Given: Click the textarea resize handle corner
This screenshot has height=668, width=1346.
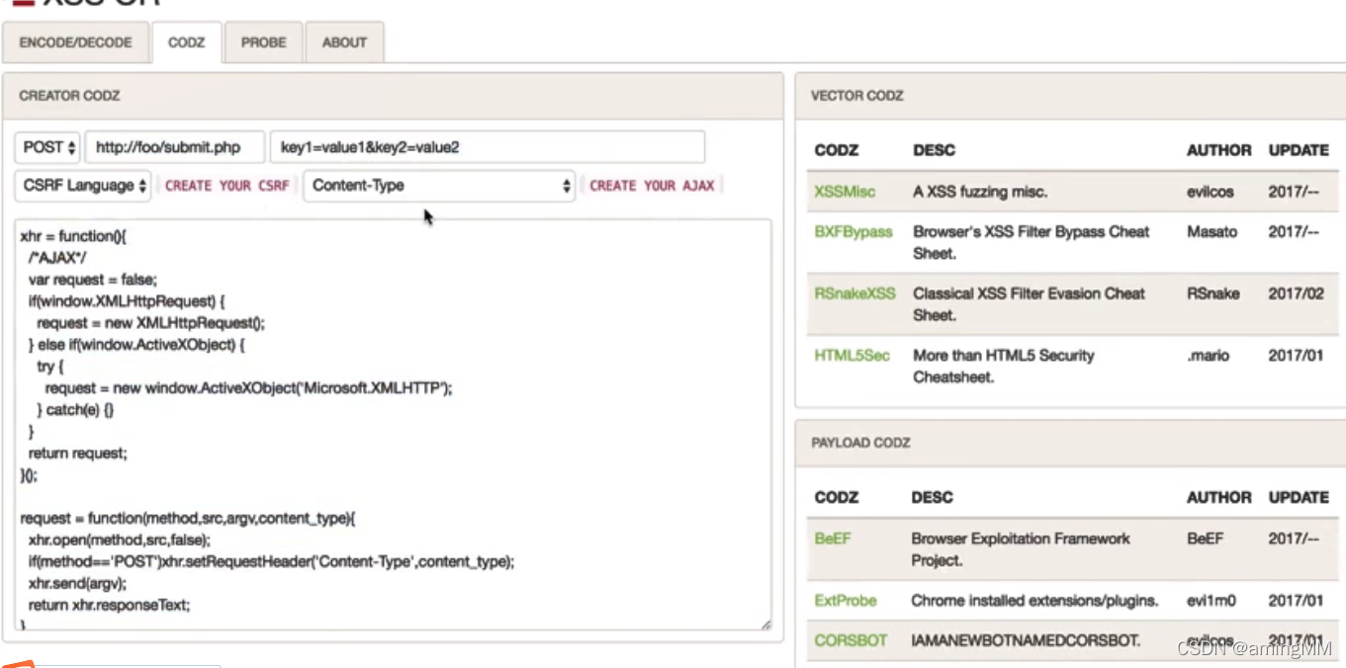Looking at the screenshot, I should (x=764, y=624).
